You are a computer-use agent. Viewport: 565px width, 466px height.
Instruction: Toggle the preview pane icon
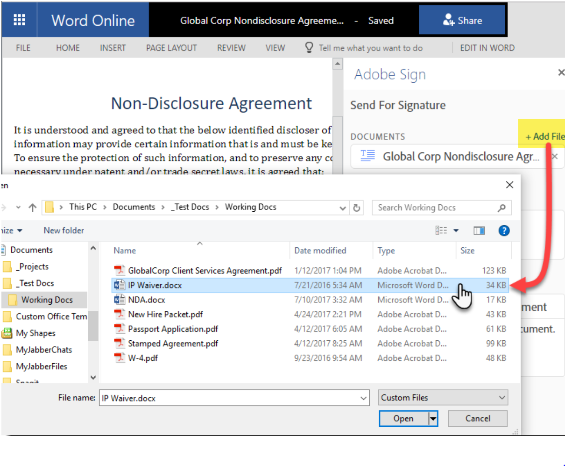[x=479, y=230]
